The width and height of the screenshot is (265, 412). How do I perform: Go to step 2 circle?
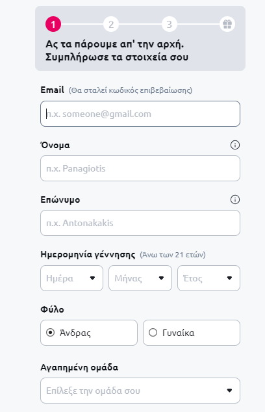[111, 24]
